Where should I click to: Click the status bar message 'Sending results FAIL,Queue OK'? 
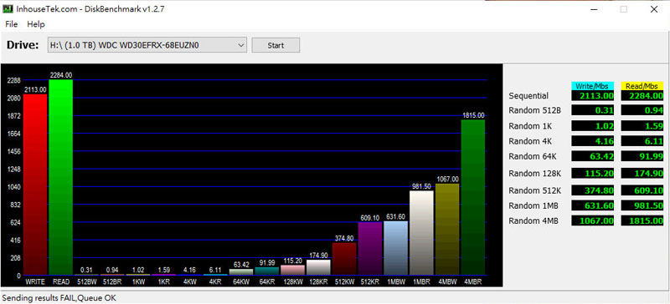coord(59,298)
